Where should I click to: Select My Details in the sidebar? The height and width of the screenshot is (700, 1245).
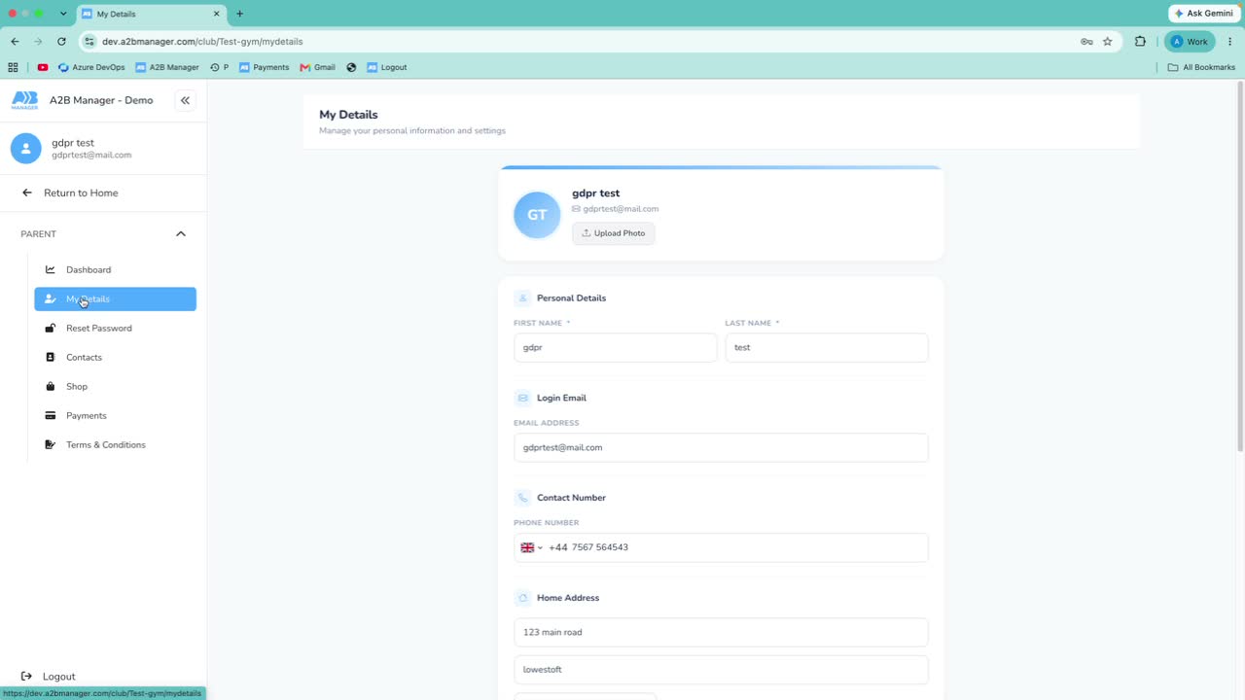[x=115, y=299]
